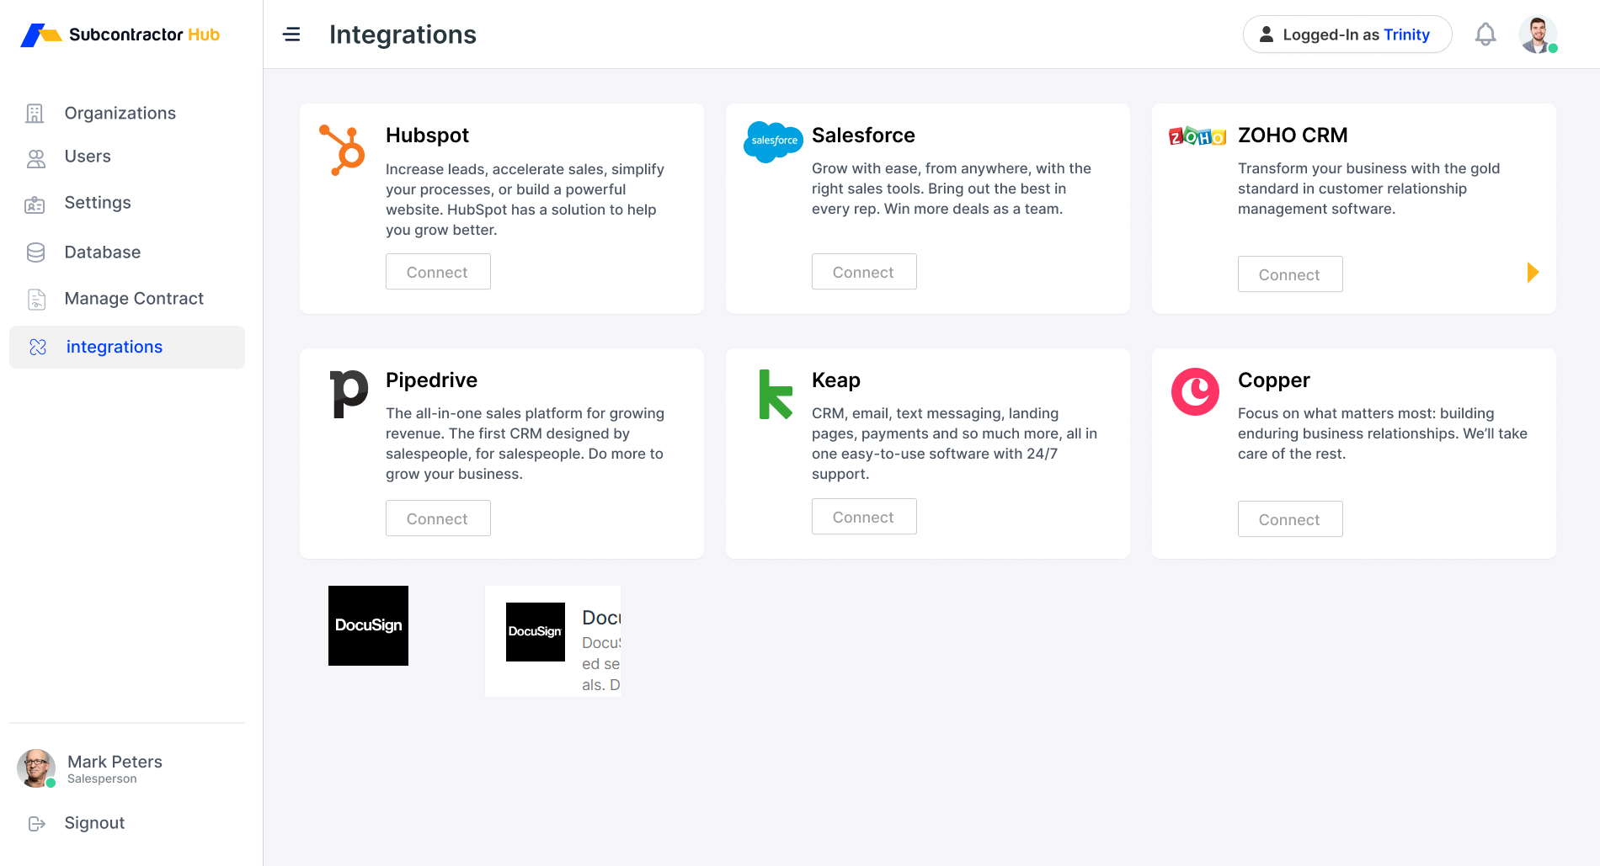The image size is (1600, 866).
Task: Click the Settings ID card icon
Action: pos(35,205)
